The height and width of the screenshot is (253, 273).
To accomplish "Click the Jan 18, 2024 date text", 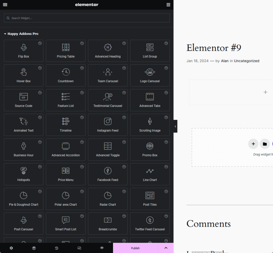I will coord(198,61).
